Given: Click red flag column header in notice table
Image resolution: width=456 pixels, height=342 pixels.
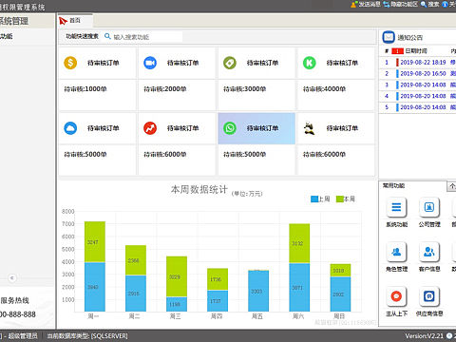Looking at the screenshot, I should click(397, 51).
